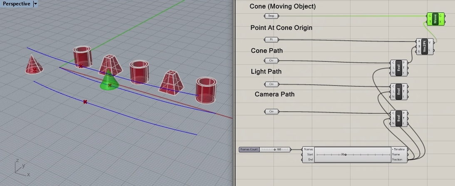Select the Eval component for Light Path
The height and width of the screenshot is (186, 455).
pos(399,91)
